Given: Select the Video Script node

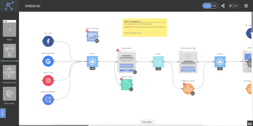Looking at the screenshot, I should point(126,85).
